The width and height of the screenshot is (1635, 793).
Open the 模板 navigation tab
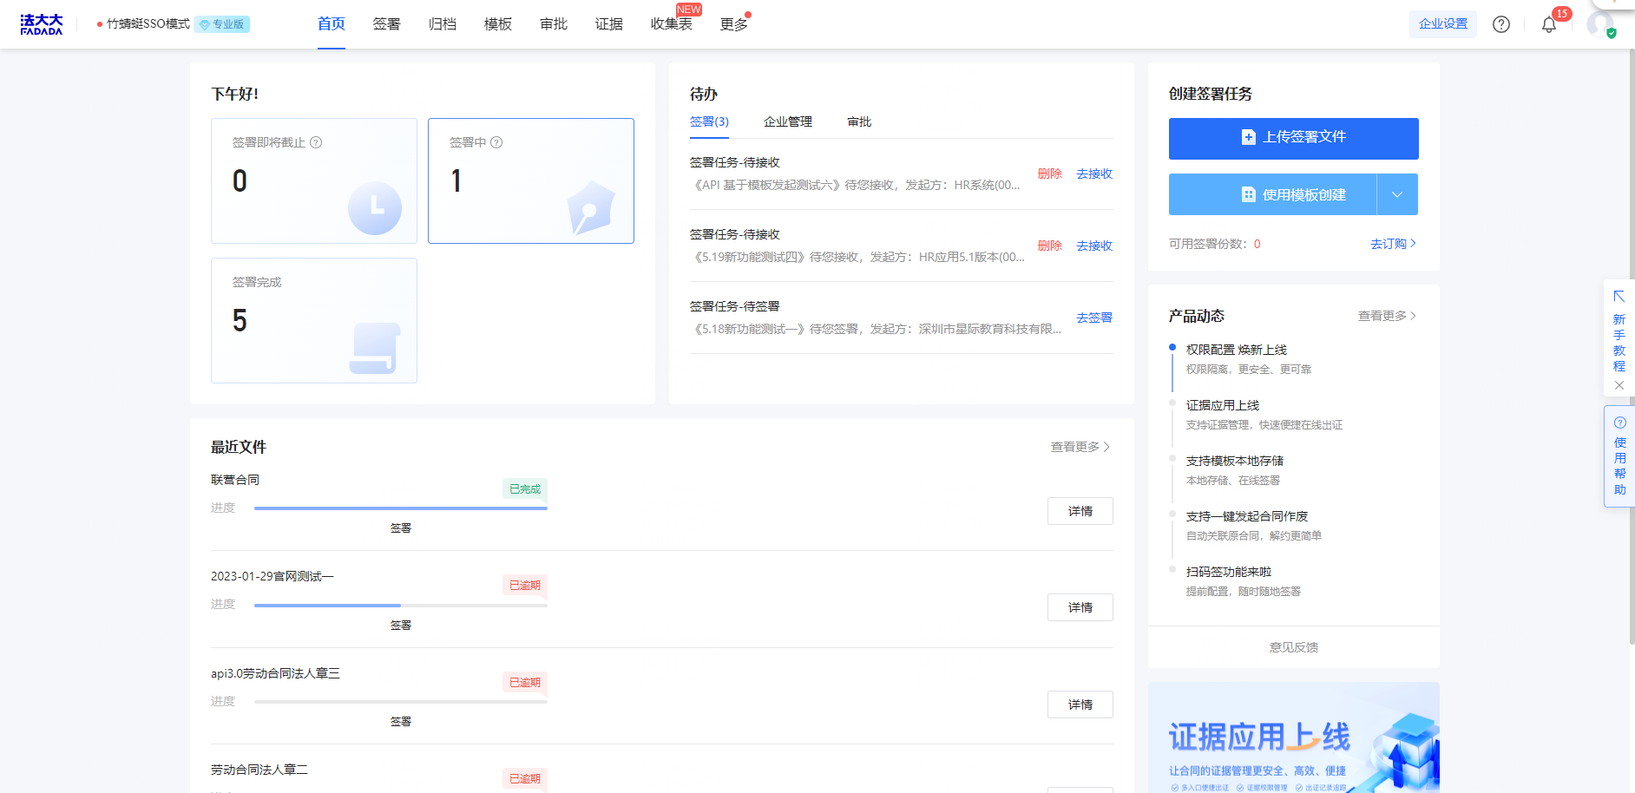pos(498,24)
